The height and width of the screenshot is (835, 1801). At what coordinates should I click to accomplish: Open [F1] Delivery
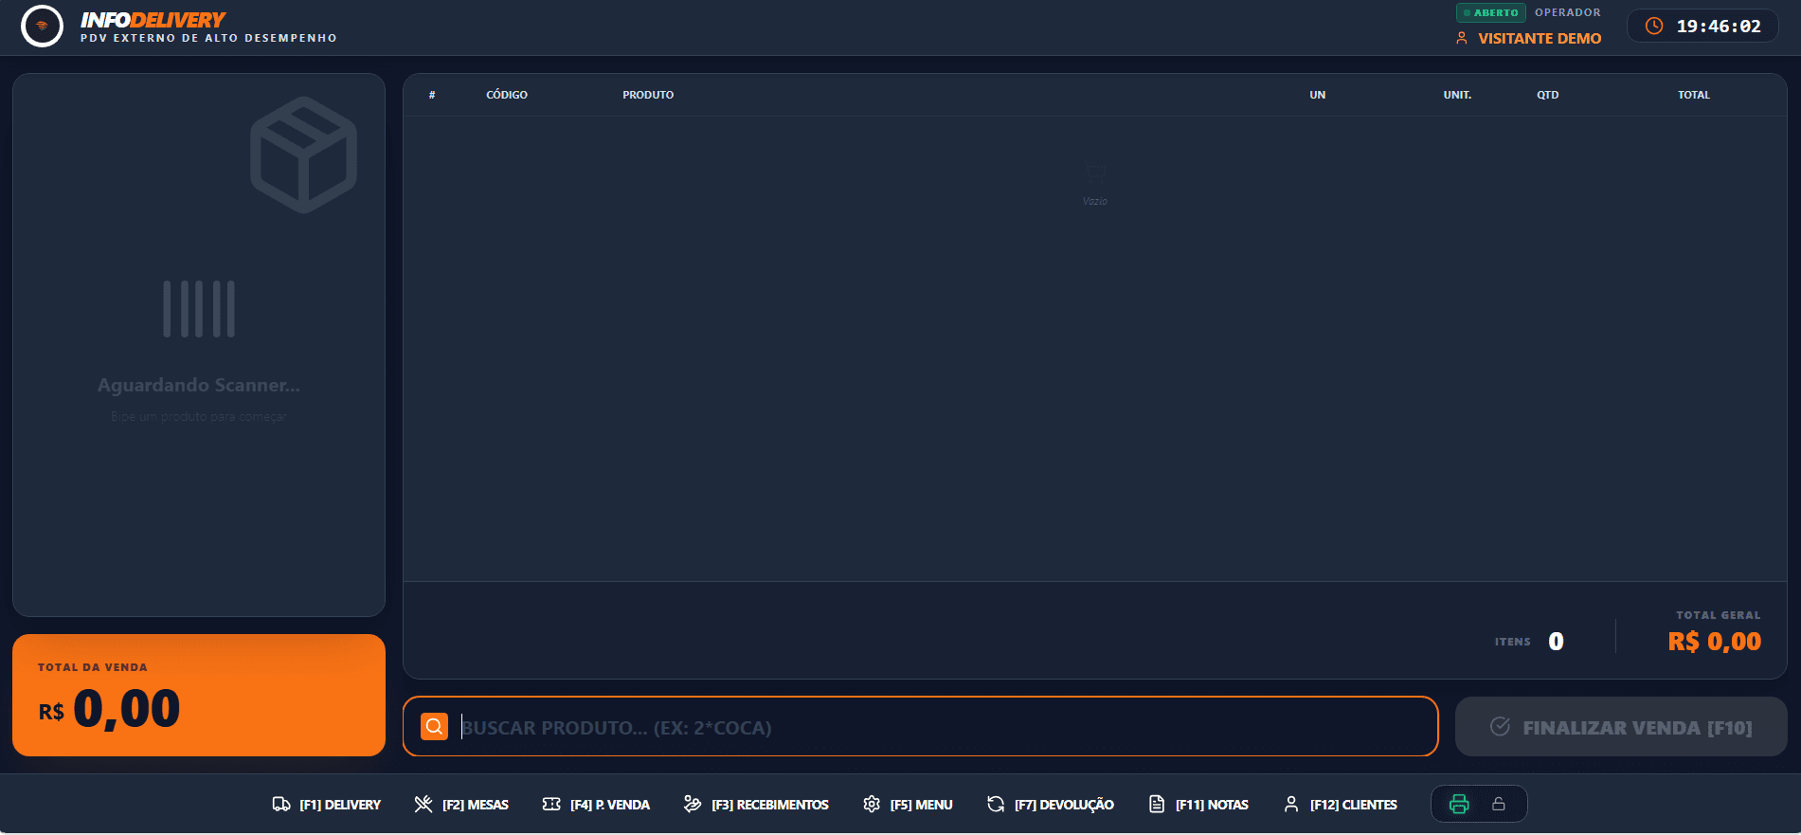(326, 804)
